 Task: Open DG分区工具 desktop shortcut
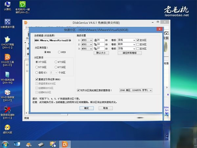(8, 60)
